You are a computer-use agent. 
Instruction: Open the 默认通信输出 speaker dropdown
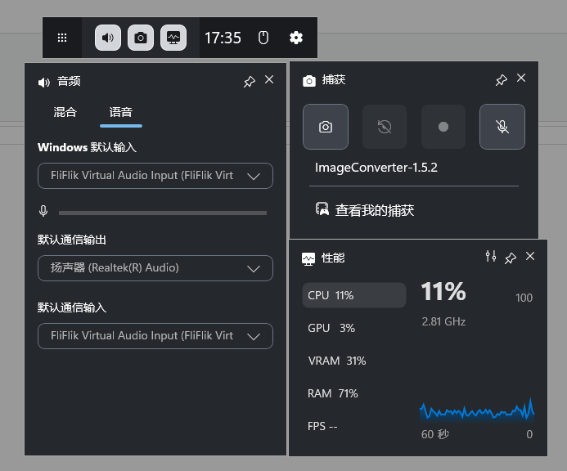[155, 268]
